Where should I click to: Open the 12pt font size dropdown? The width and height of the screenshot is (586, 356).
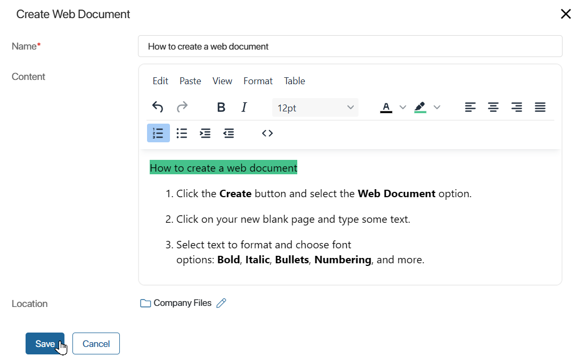(x=315, y=108)
